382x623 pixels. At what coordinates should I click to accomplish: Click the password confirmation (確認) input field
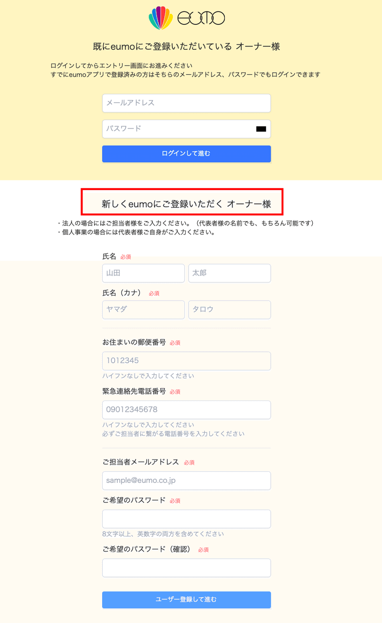click(x=186, y=567)
